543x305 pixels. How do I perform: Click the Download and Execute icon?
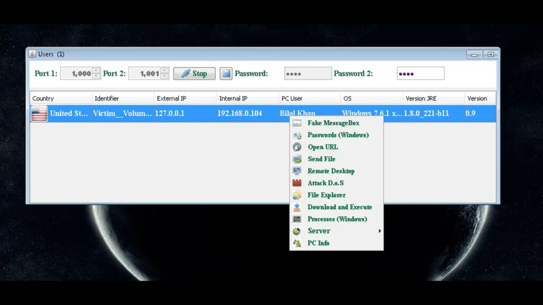tap(297, 207)
